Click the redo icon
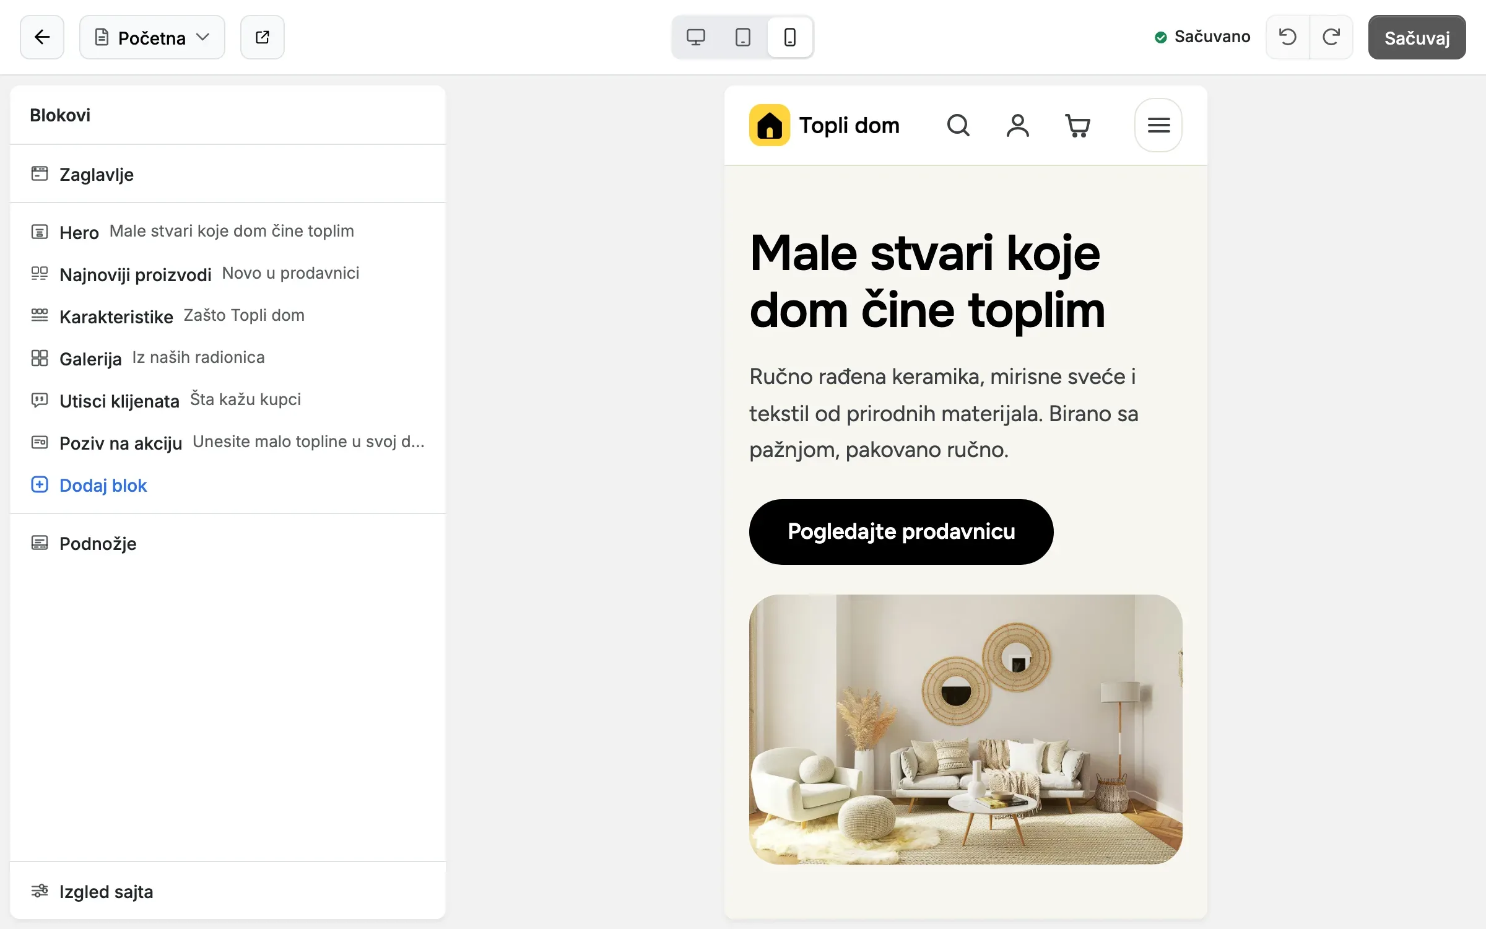The image size is (1486, 929). 1331,37
